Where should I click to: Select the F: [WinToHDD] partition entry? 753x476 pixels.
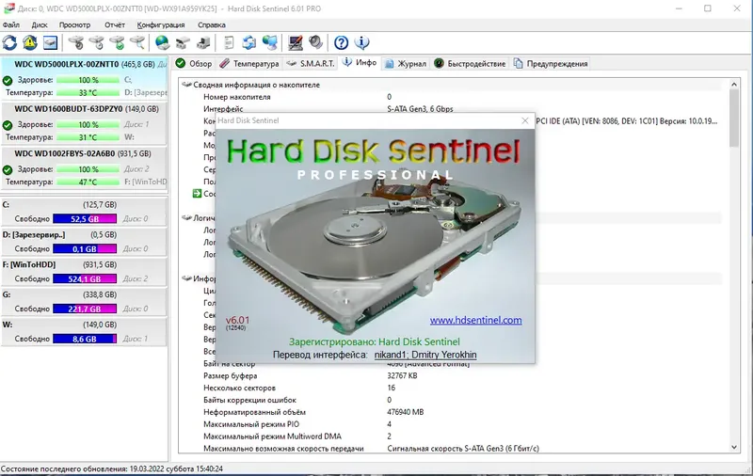[x=84, y=272]
